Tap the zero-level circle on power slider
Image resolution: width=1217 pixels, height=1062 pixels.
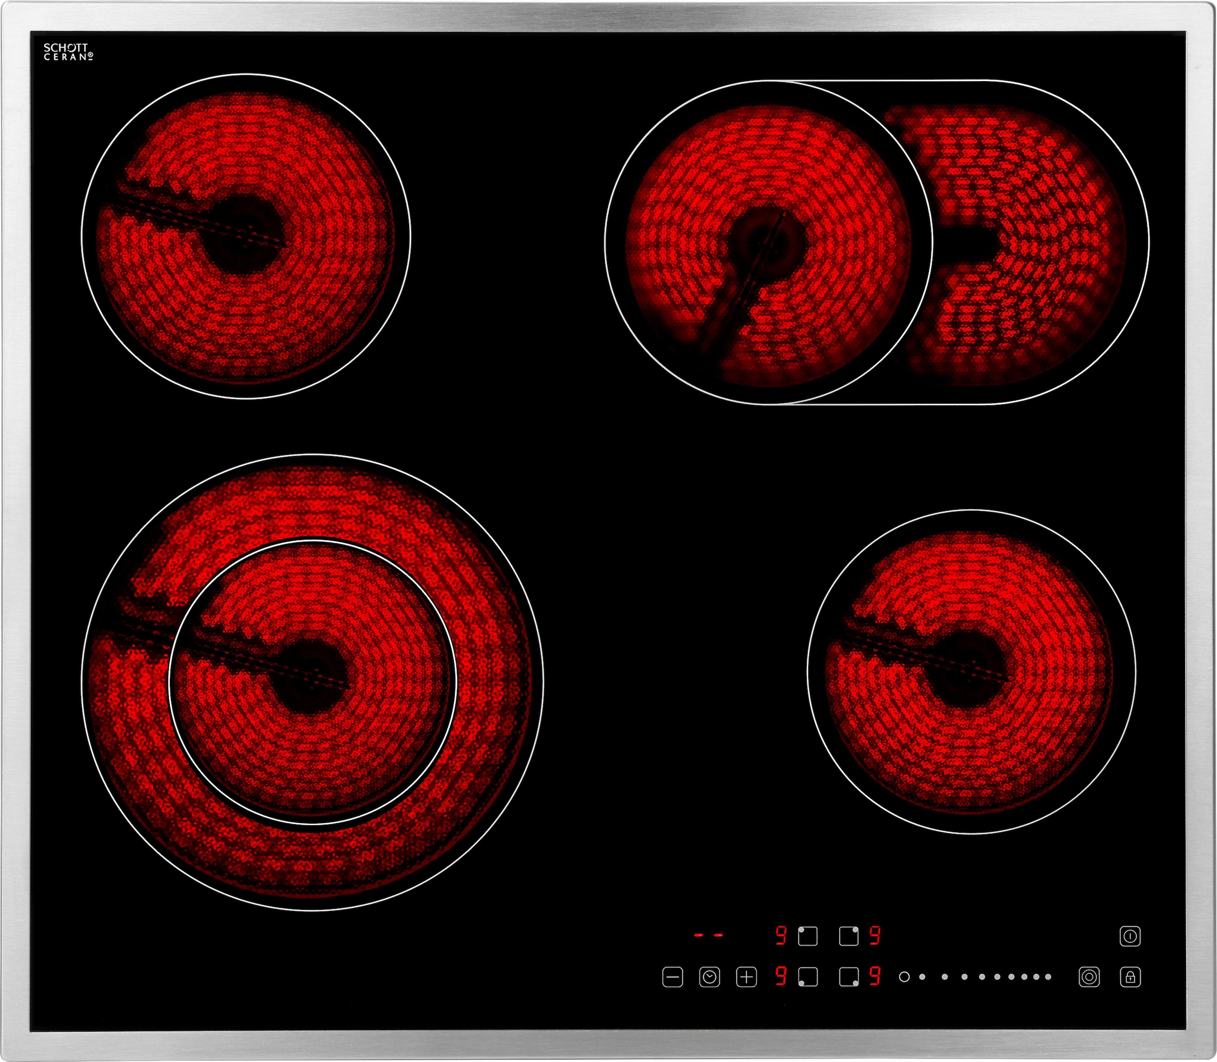(904, 976)
